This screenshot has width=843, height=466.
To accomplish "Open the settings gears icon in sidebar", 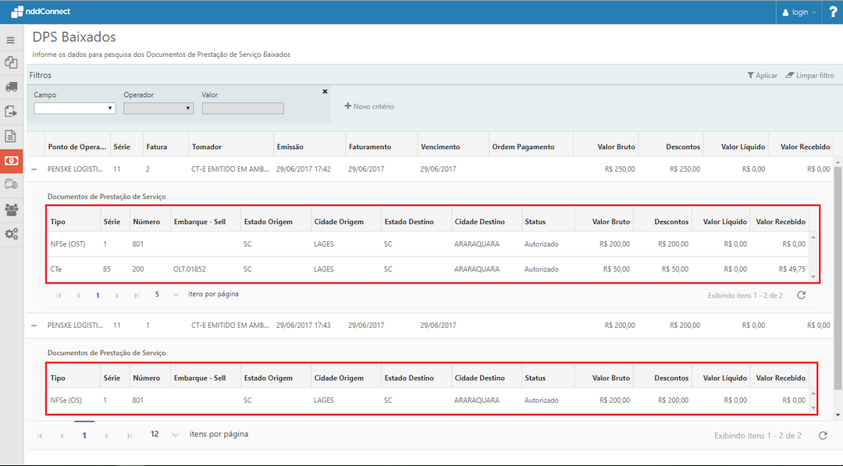I will point(11,233).
